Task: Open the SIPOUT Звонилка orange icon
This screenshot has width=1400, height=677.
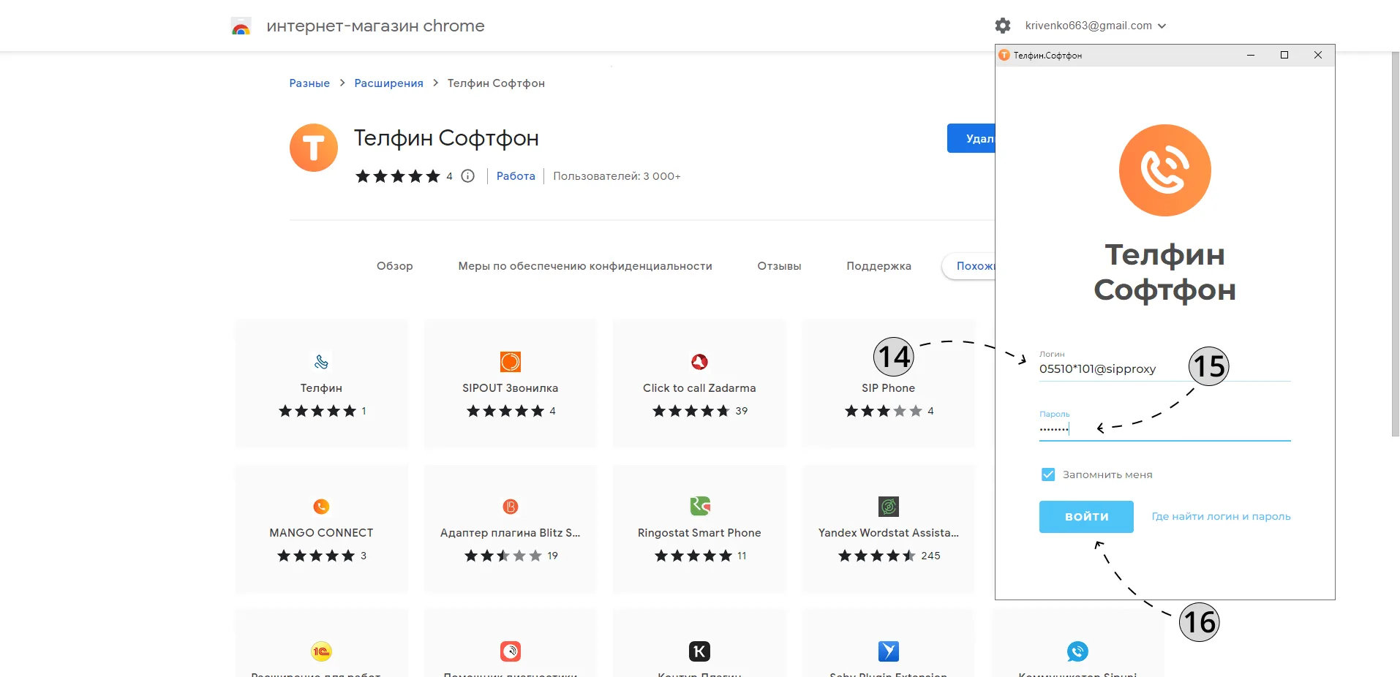Action: click(510, 361)
